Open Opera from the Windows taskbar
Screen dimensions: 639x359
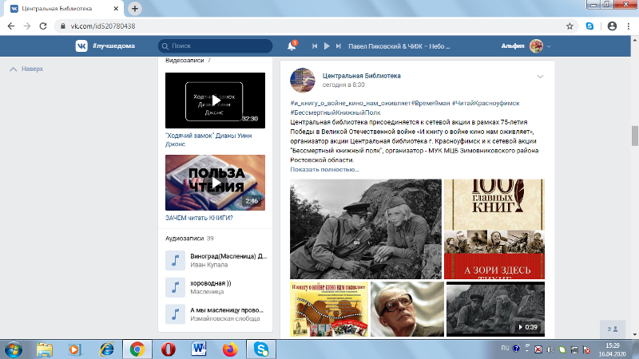169,349
